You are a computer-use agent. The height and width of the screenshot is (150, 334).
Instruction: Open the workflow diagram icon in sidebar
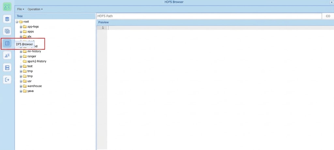click(7, 7)
